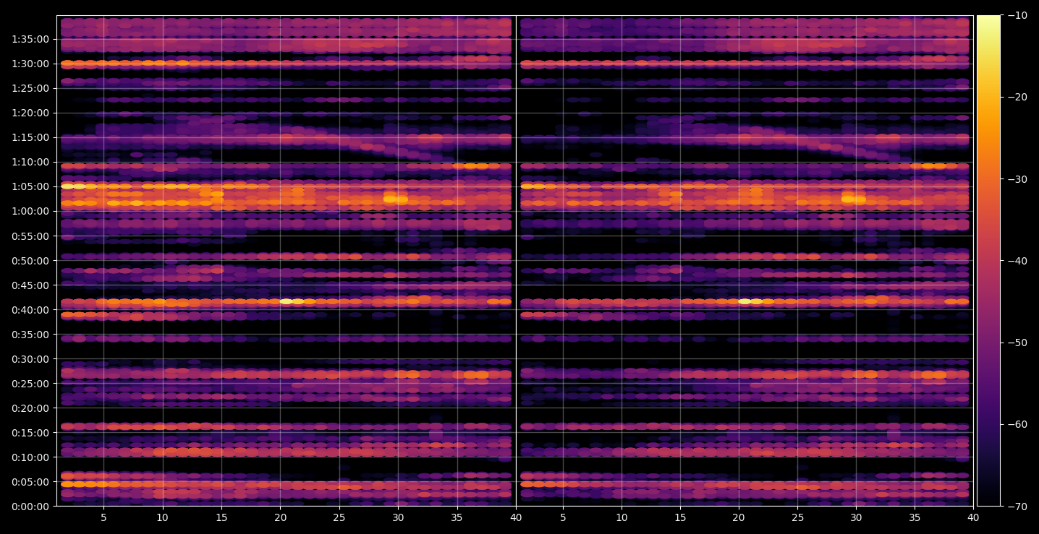Choose the y-axis time label 1:15:00
The height and width of the screenshot is (534, 1039).
[x=30, y=137]
